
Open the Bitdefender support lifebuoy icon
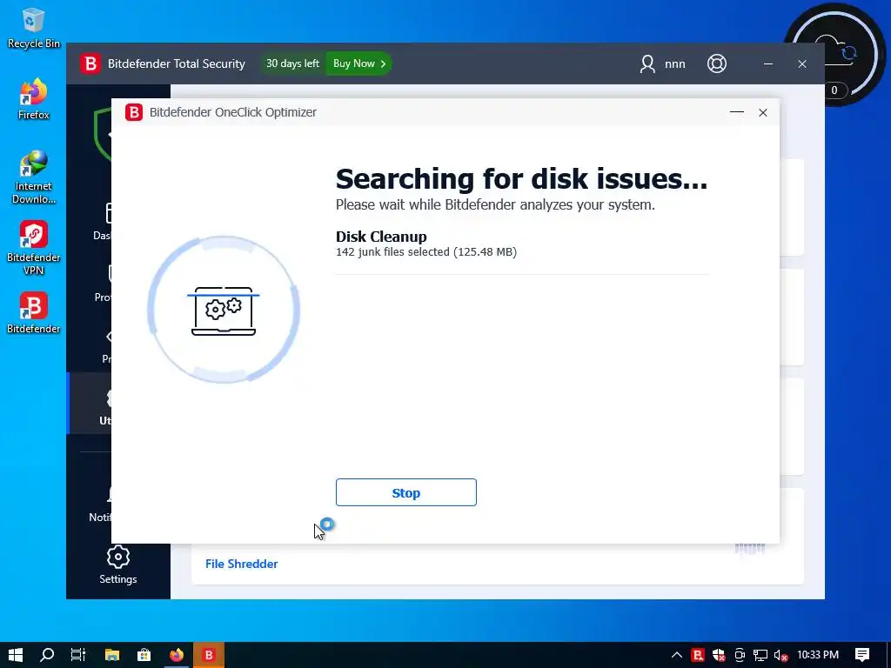coord(717,63)
